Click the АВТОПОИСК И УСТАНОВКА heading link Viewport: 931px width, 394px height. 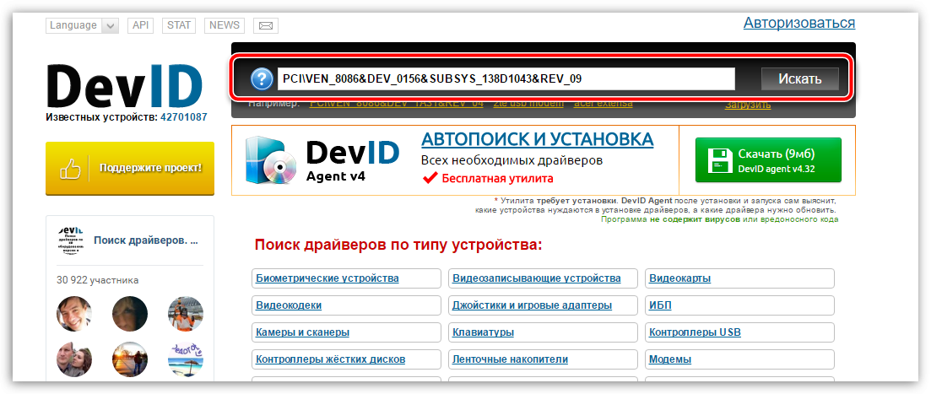point(537,139)
